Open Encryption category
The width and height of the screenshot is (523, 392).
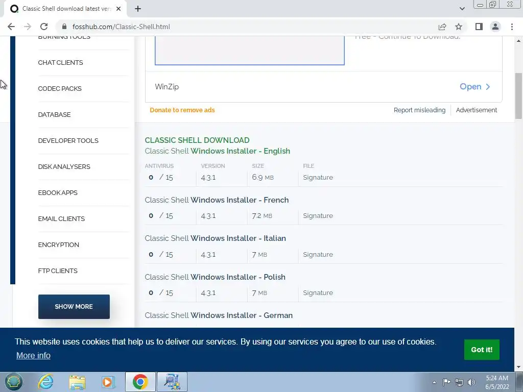coord(58,244)
